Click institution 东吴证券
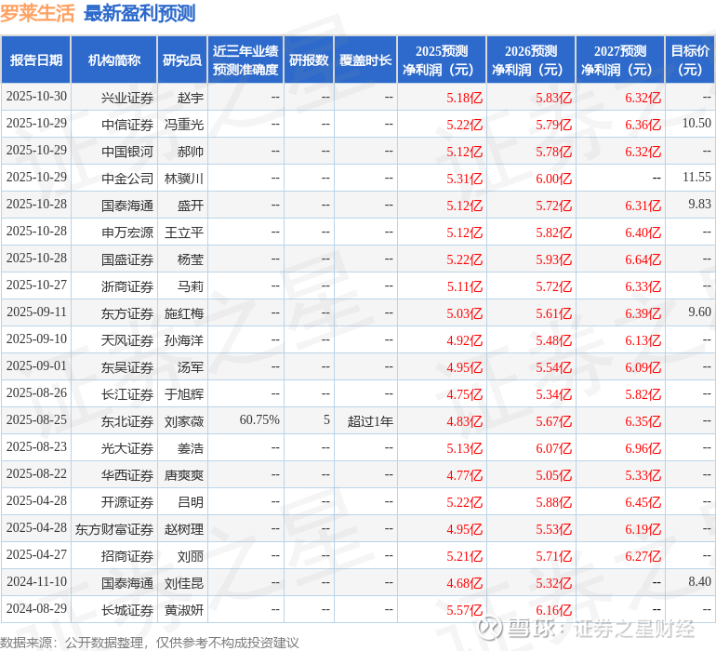This screenshot has height=651, width=716. coord(127,367)
